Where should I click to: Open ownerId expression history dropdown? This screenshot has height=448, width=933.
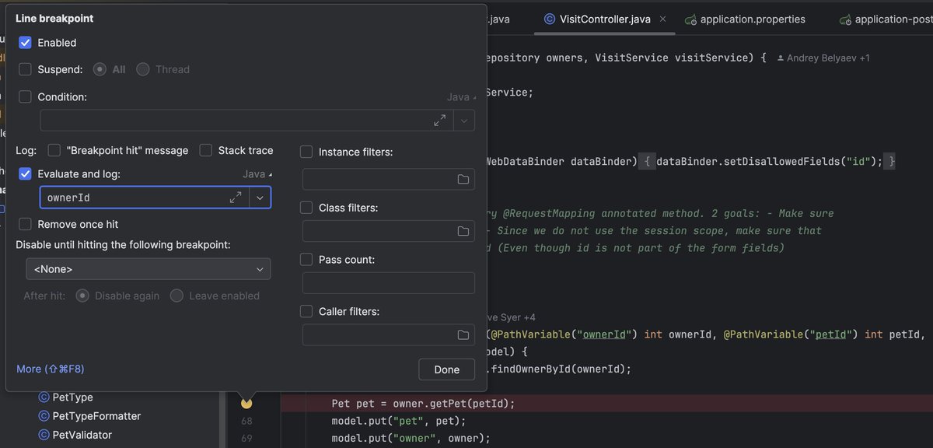[x=260, y=198]
